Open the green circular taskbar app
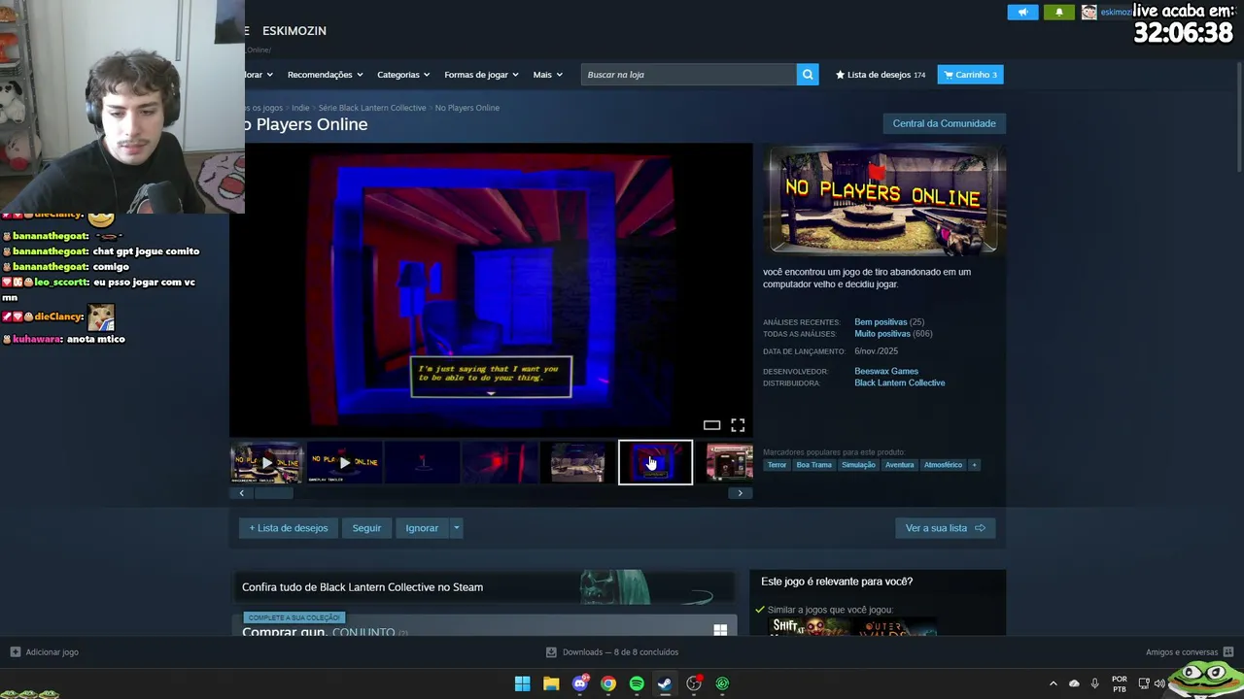1244x699 pixels. 722,683
